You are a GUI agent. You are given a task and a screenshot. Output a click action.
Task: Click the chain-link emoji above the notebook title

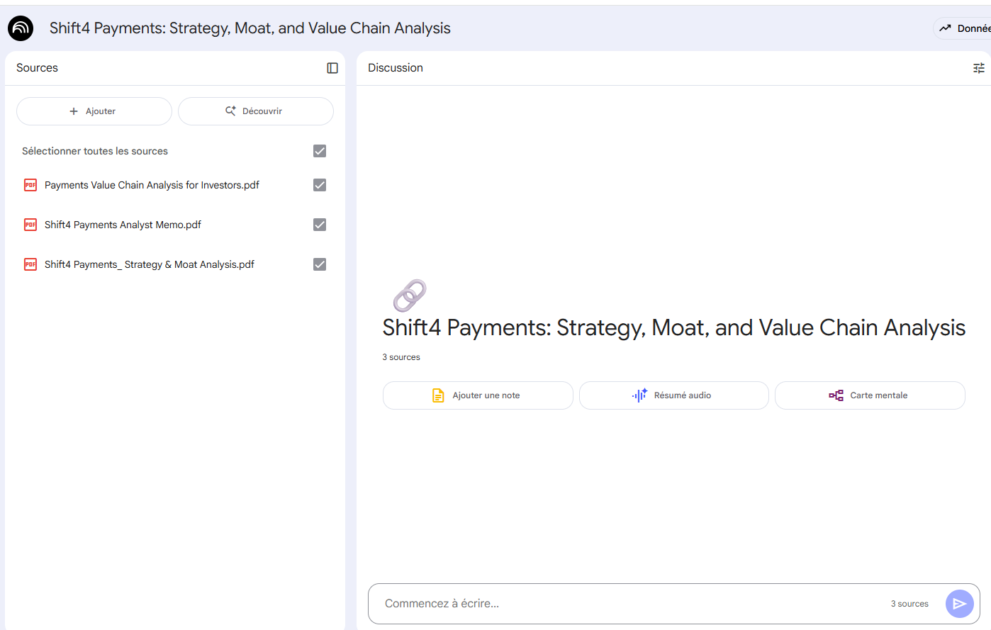pos(410,296)
